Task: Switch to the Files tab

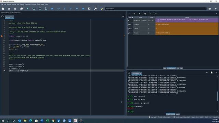Action: (x=181, y=68)
